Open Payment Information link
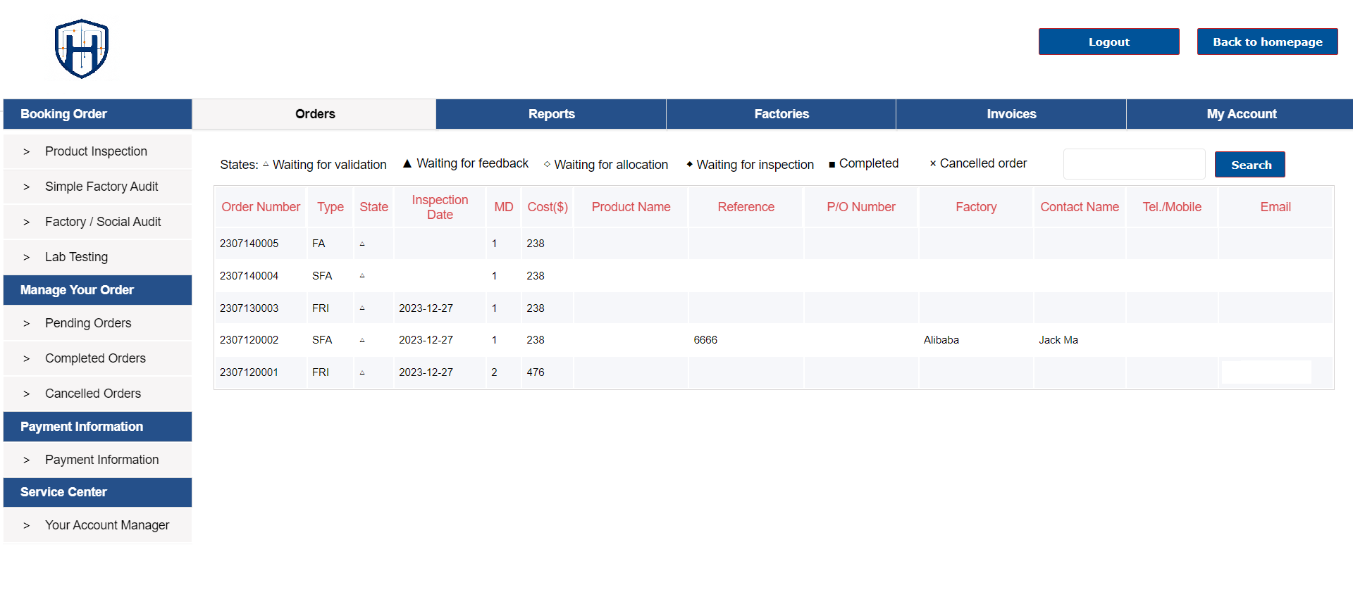The width and height of the screenshot is (1353, 597). [x=97, y=460]
